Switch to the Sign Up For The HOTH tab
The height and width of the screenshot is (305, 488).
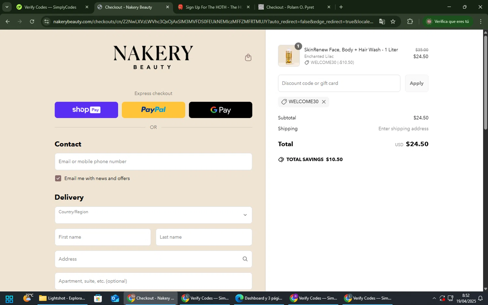point(214,7)
